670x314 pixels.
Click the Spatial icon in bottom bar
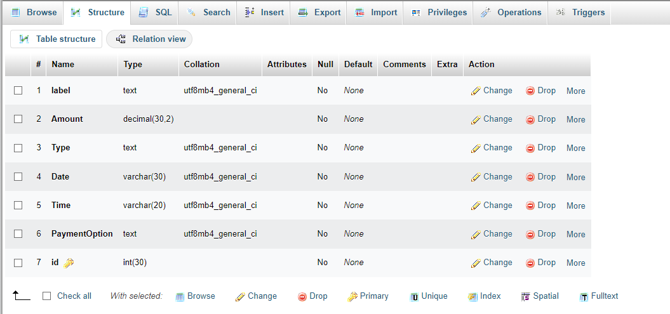pyautogui.click(x=526, y=297)
